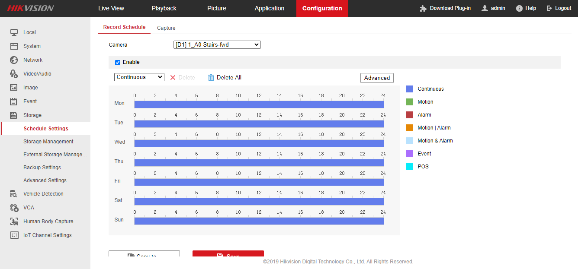Click the Vehicle Detection car icon
The image size is (578, 269).
tap(14, 194)
